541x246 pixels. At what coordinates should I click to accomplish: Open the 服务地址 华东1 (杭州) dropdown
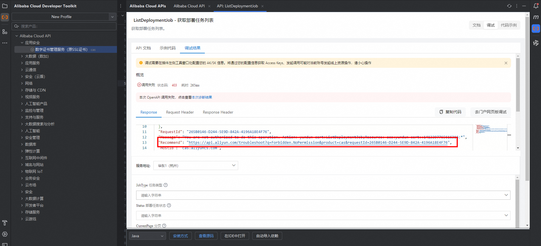tap(196, 166)
